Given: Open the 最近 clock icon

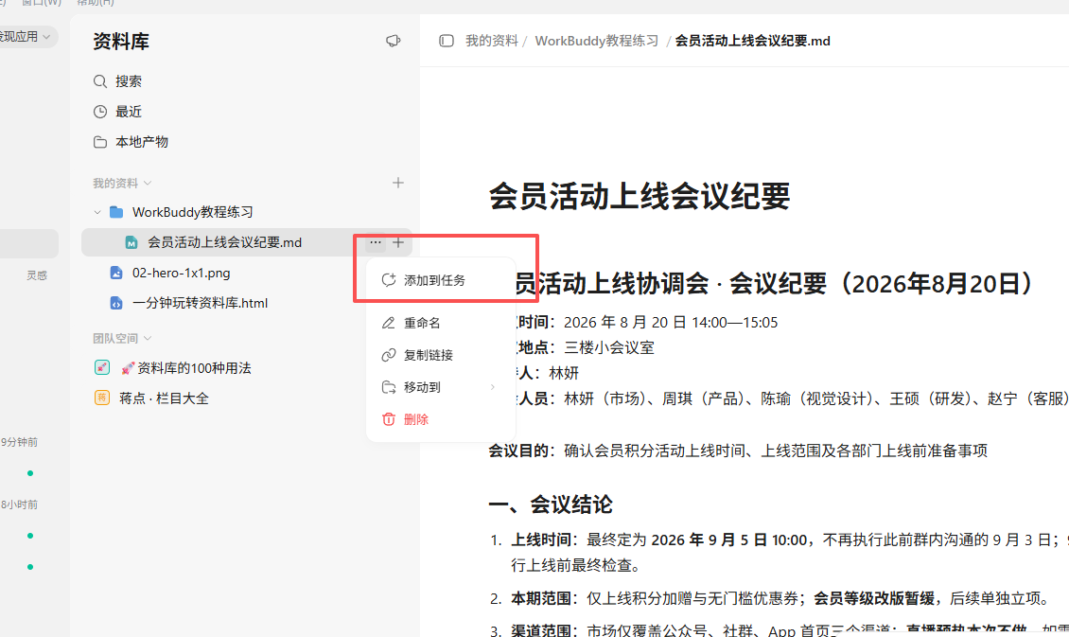Looking at the screenshot, I should 100,111.
